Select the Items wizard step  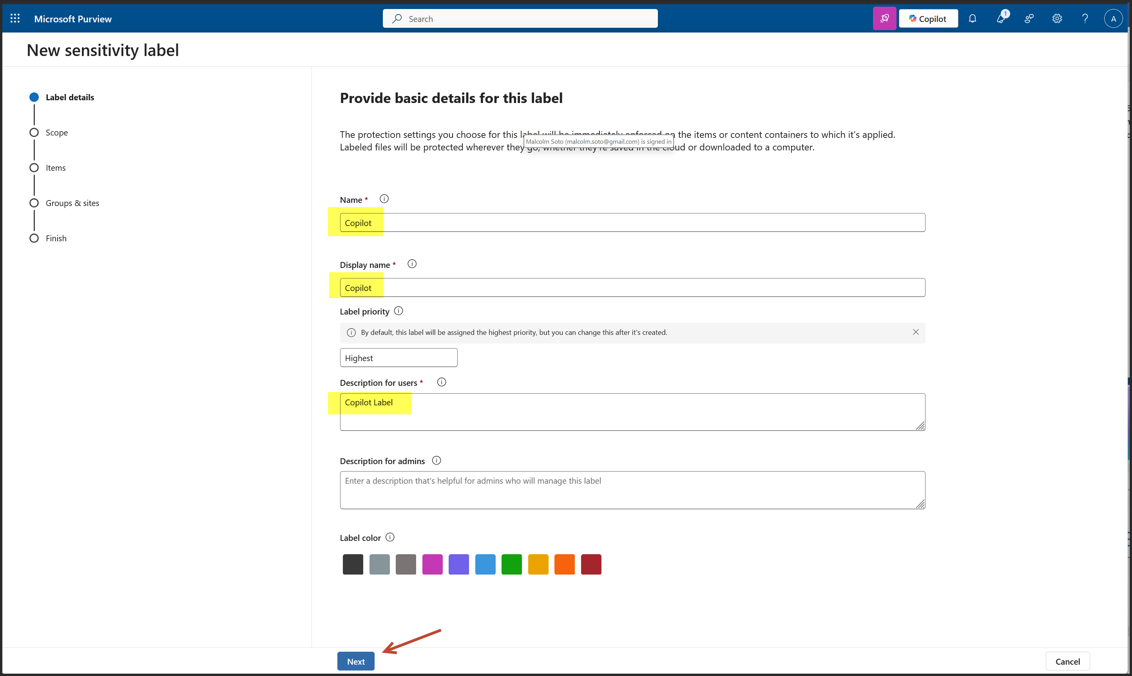coord(56,168)
